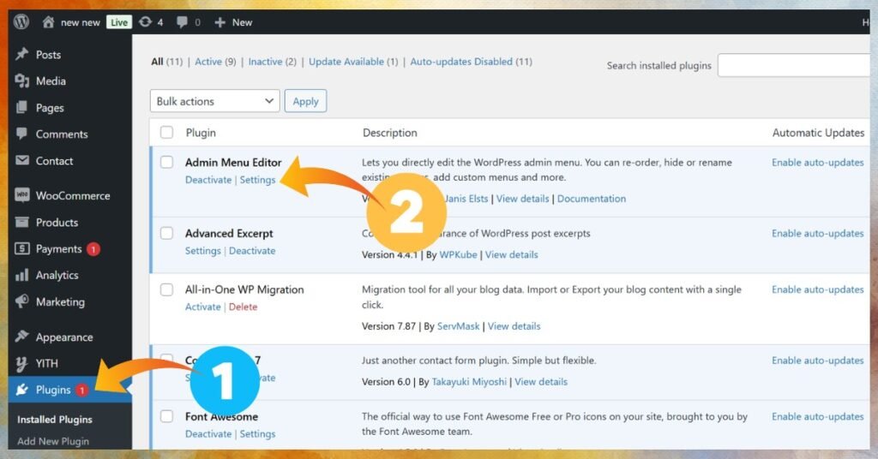Open Contact Form 7 View details link
Viewport: 878px width, 459px height.
[x=541, y=381]
